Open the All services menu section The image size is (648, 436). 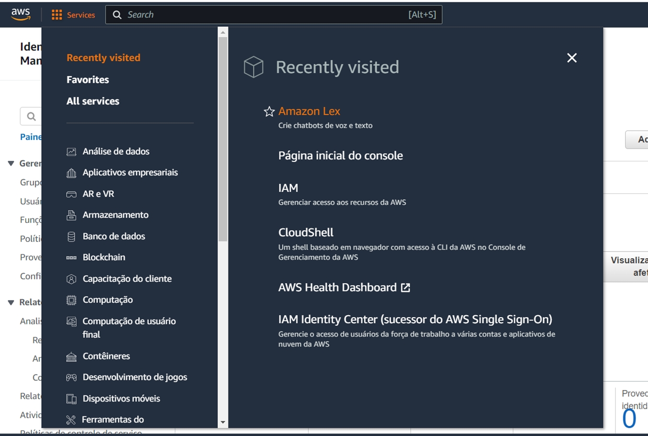point(93,101)
